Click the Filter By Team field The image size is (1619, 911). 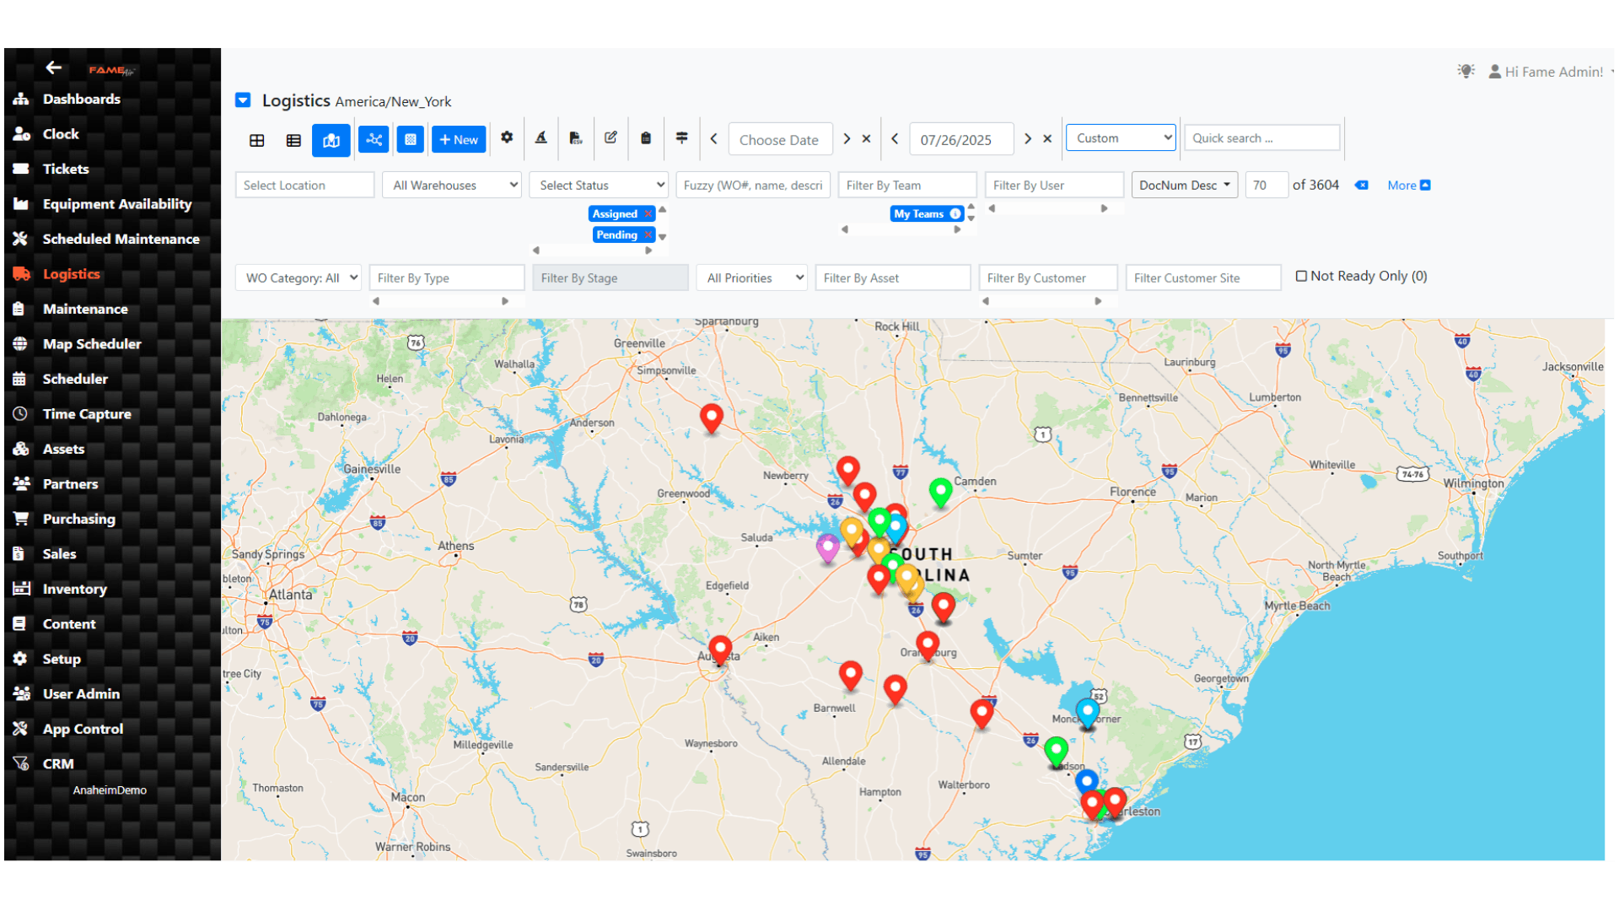coord(907,185)
